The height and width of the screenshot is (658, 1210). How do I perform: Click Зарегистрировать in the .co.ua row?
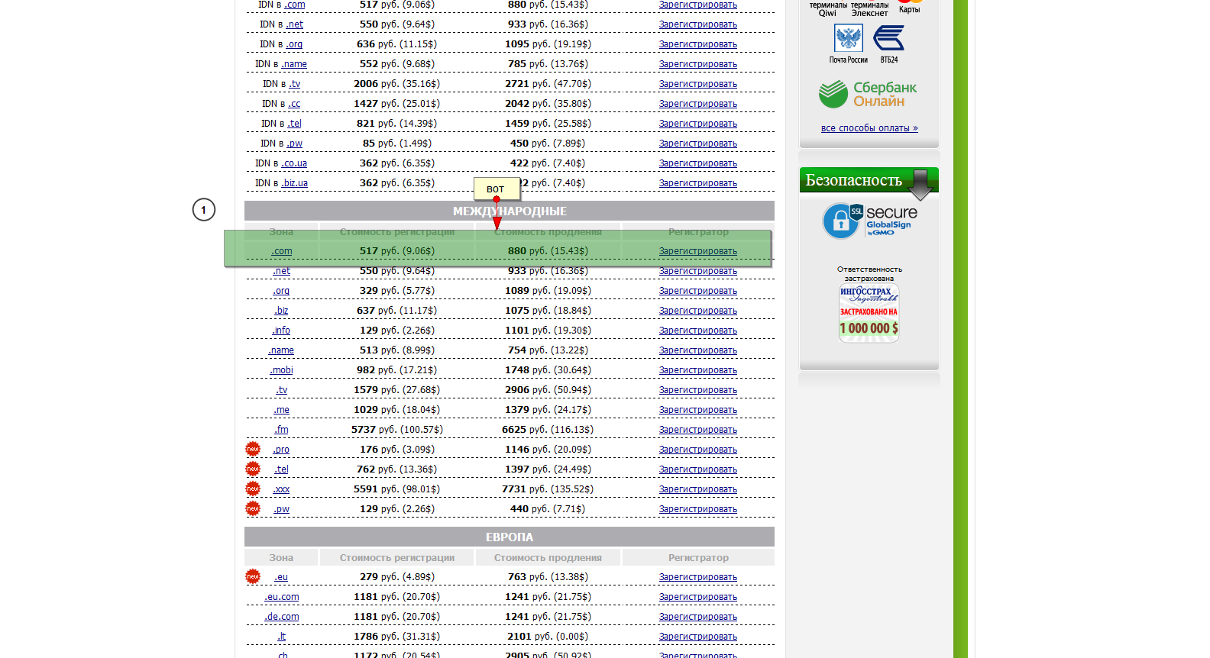point(698,163)
